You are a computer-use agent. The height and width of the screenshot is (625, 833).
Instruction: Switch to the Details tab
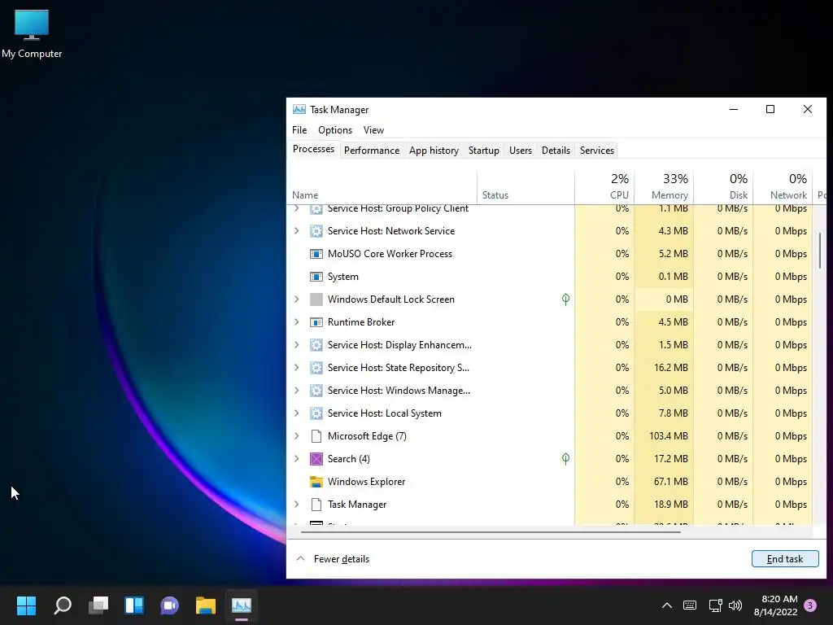tap(556, 151)
